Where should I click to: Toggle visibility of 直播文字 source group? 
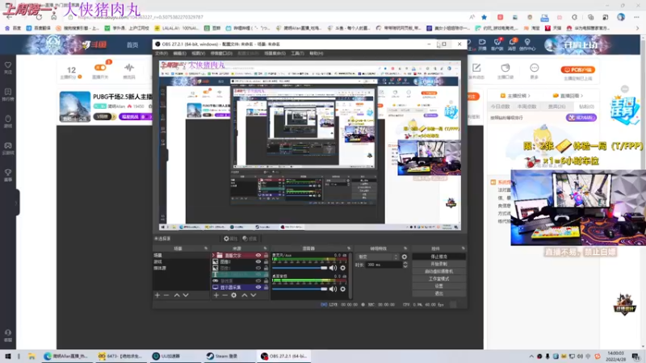[258, 255]
